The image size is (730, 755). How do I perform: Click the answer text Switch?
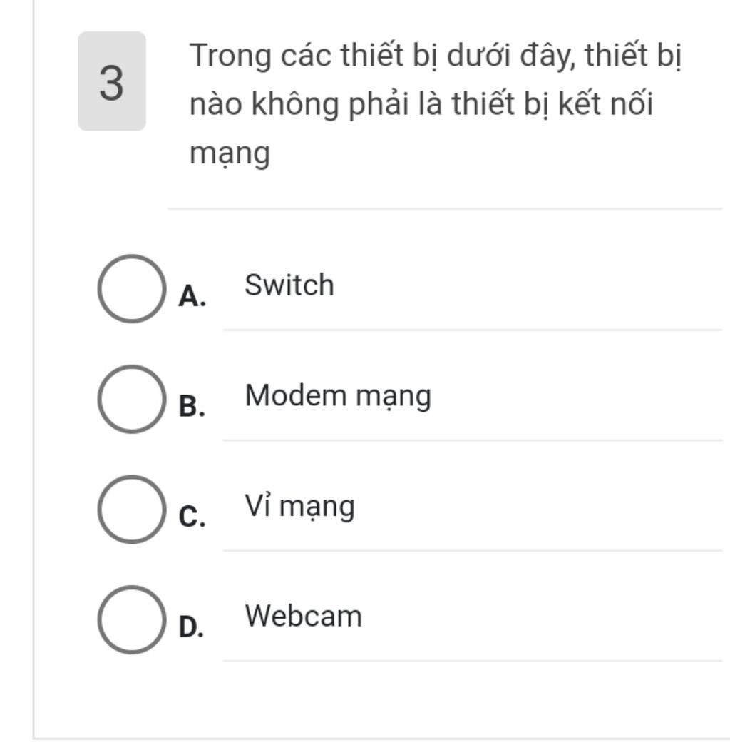point(289,285)
